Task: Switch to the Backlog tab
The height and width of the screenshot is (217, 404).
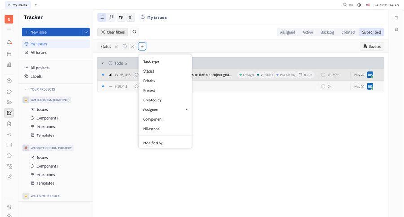Action: [x=327, y=32]
